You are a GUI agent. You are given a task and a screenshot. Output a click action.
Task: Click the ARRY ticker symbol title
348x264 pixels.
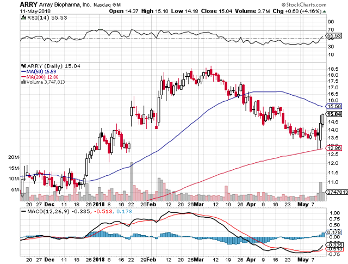pos(29,4)
